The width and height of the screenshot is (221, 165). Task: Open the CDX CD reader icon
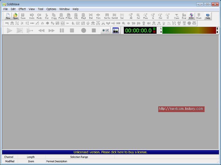(x=191, y=16)
